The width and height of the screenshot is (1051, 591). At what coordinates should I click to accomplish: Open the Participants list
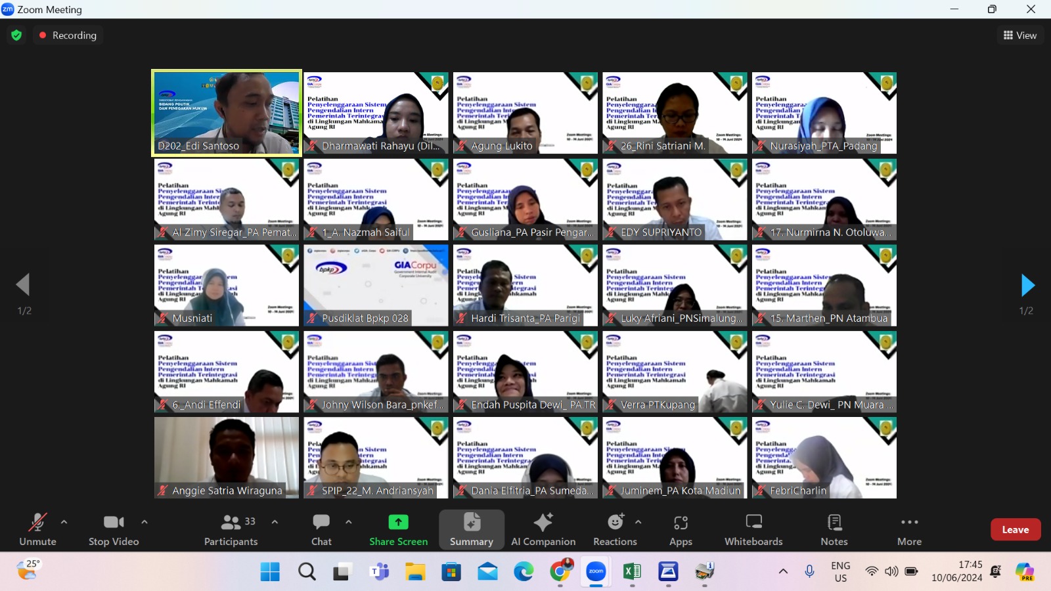(x=231, y=529)
